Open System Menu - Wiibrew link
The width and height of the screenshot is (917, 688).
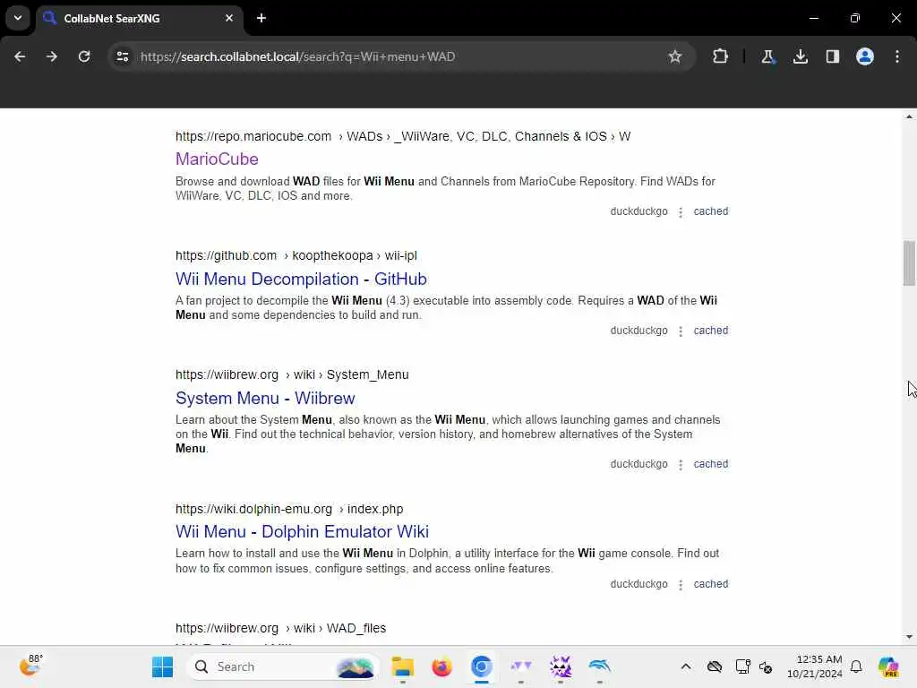[x=265, y=399]
